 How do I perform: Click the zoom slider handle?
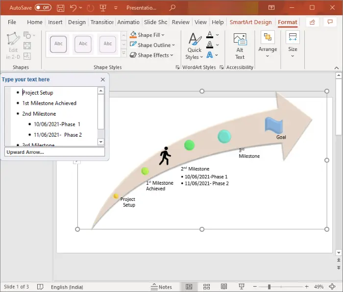coord(269,287)
